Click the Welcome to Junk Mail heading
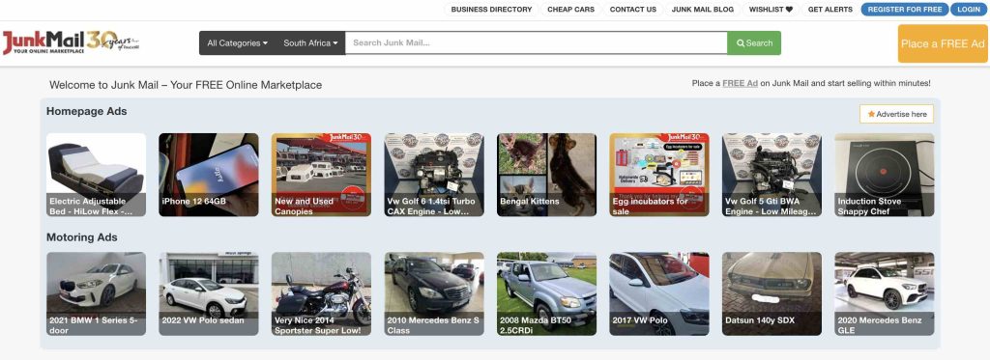990x360 pixels. pos(186,85)
